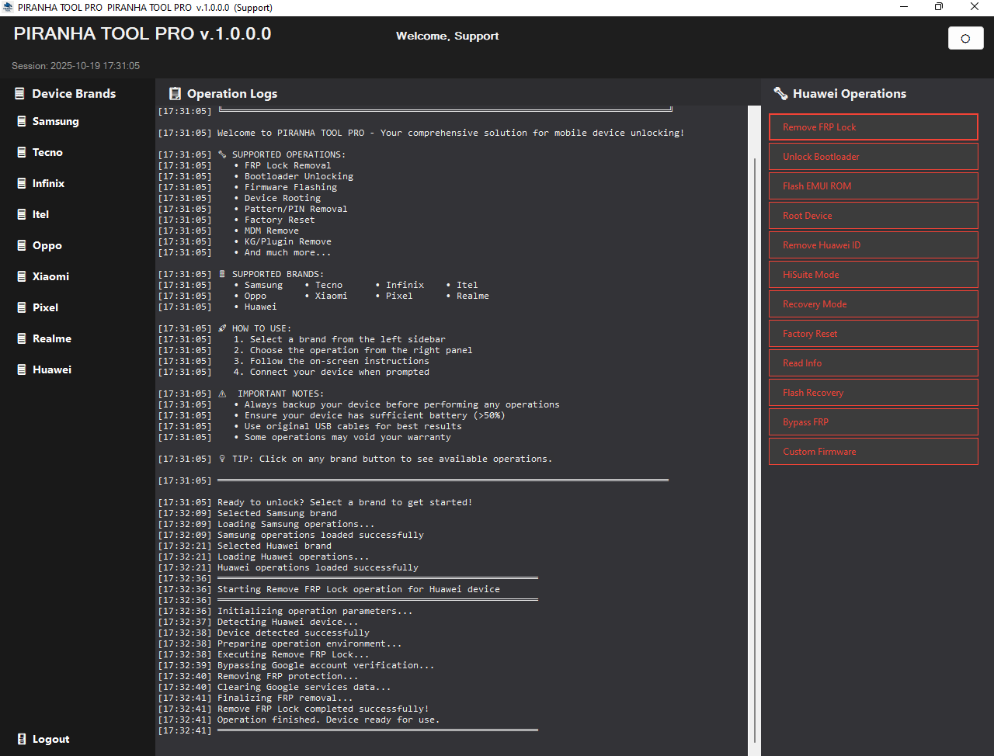Click the Samsung brand icon in sidebar
The height and width of the screenshot is (756, 994).
[22, 121]
